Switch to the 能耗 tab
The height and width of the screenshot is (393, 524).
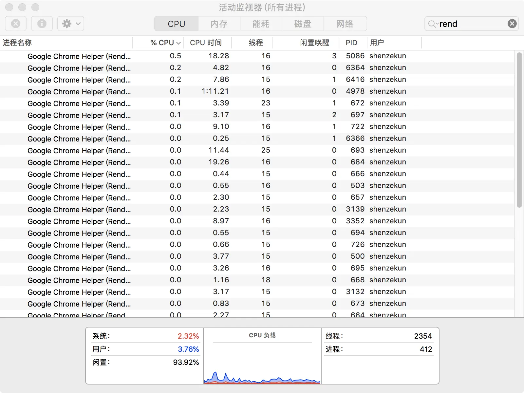(261, 24)
